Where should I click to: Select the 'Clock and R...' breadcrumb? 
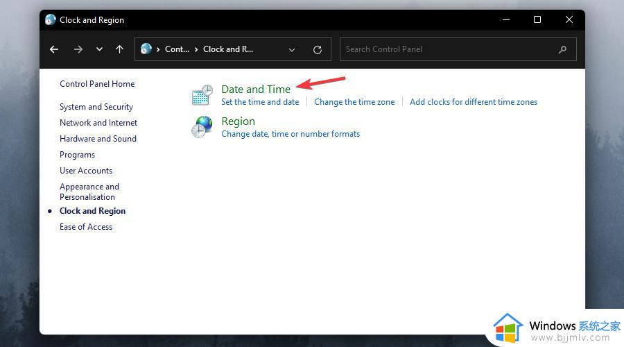pyautogui.click(x=228, y=49)
